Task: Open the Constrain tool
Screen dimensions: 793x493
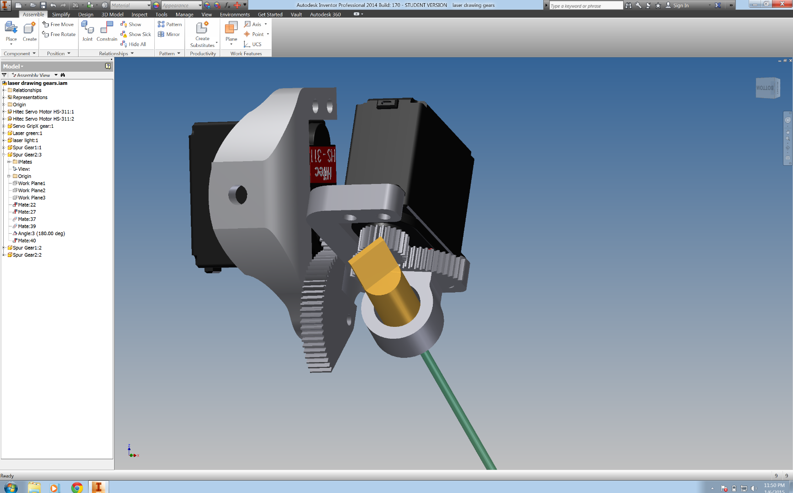Action: 107,32
